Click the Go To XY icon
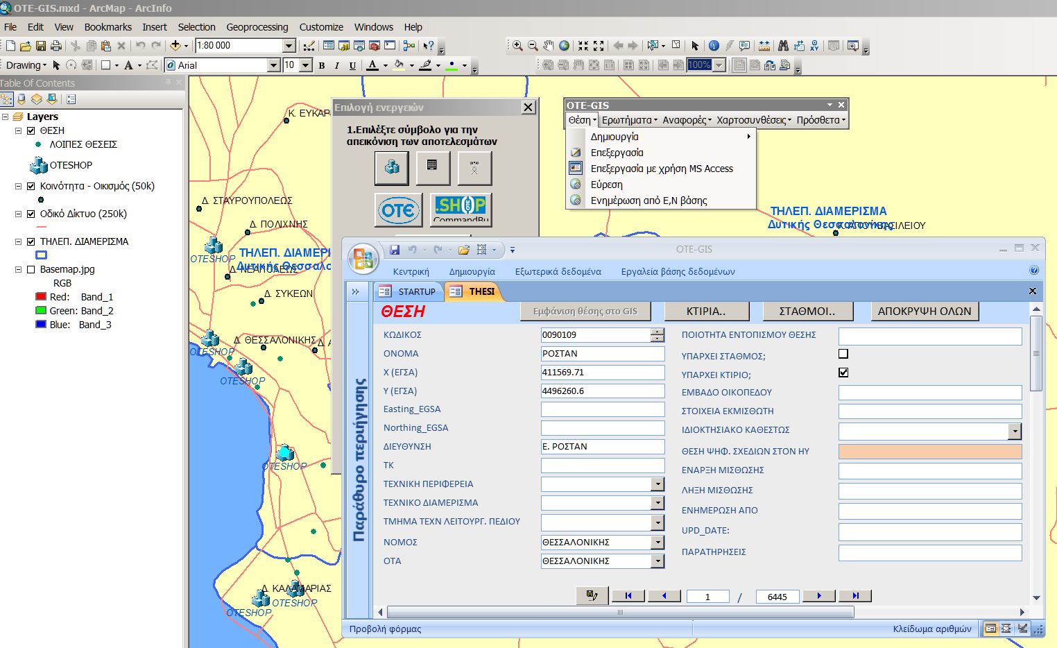The image size is (1057, 648). point(814,46)
